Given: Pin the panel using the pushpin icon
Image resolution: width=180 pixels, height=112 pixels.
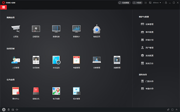Looking at the screenshot, I should pyautogui.click(x=168, y=110).
